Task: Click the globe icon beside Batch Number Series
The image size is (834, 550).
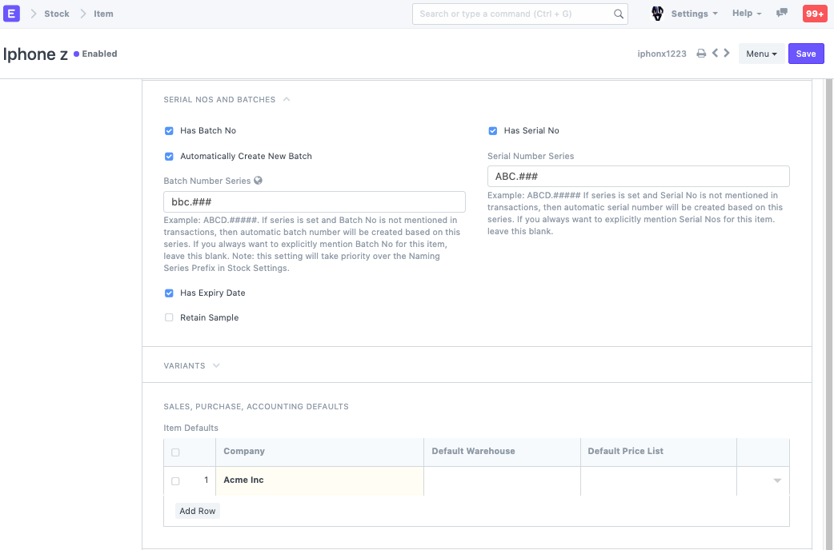Action: [x=259, y=181]
